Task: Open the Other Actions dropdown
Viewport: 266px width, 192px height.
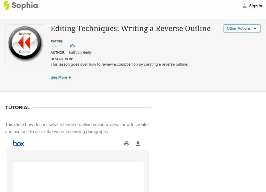Action: coord(242,28)
